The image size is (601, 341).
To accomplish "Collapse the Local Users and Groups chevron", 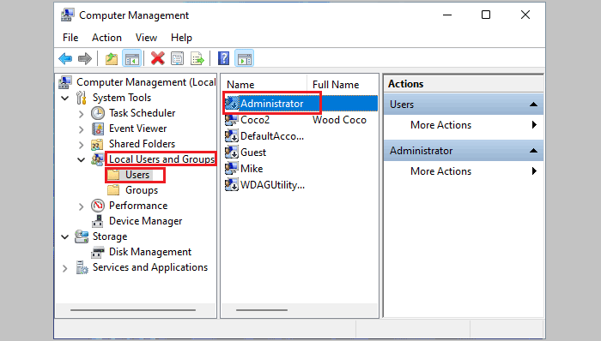I will pos(82,160).
